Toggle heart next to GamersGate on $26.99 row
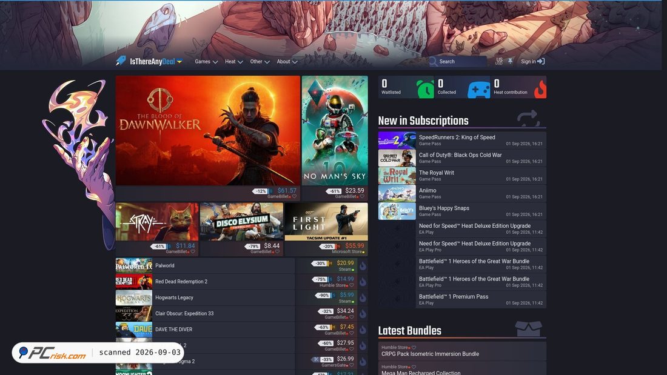 click(x=351, y=365)
